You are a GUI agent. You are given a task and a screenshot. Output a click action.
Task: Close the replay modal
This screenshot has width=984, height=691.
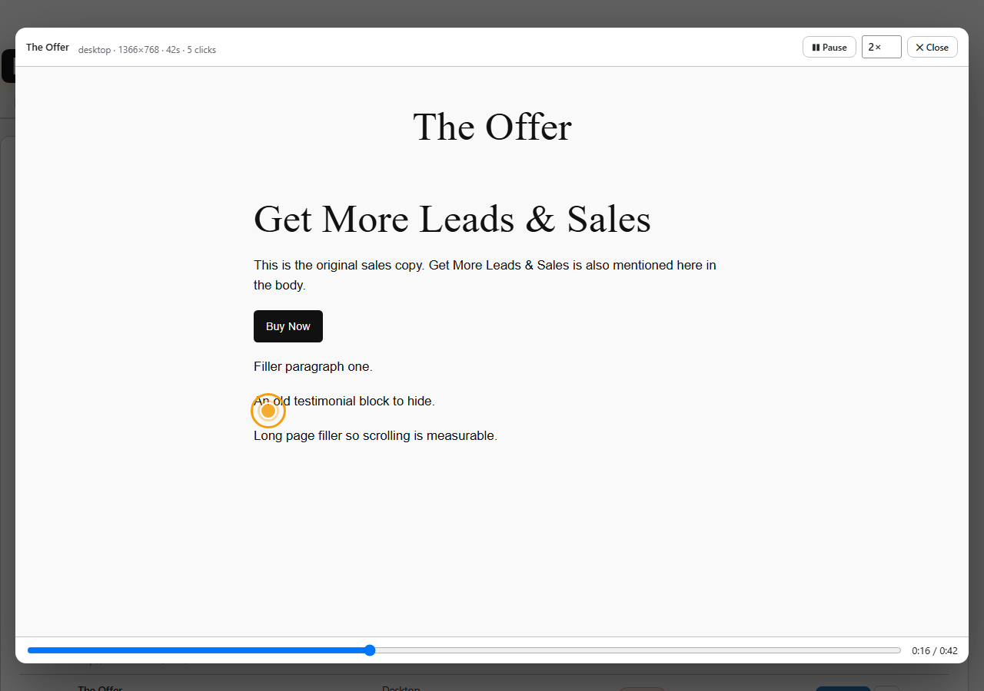[932, 48]
